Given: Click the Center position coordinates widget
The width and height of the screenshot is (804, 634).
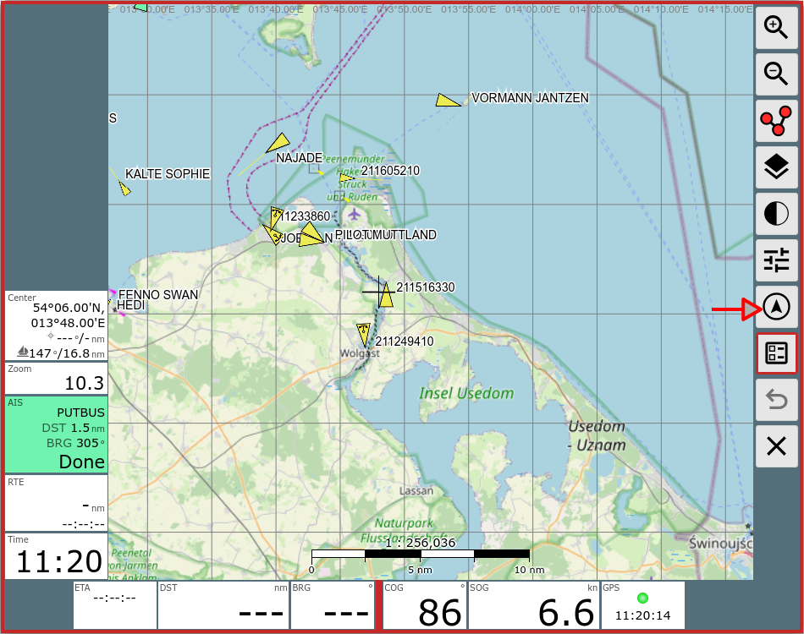Looking at the screenshot, I should [x=57, y=325].
